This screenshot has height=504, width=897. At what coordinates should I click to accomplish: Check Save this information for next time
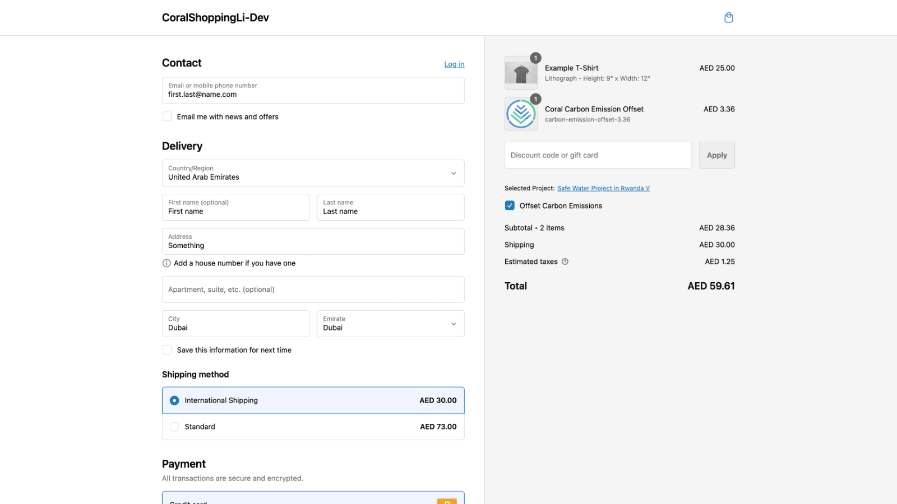point(167,350)
